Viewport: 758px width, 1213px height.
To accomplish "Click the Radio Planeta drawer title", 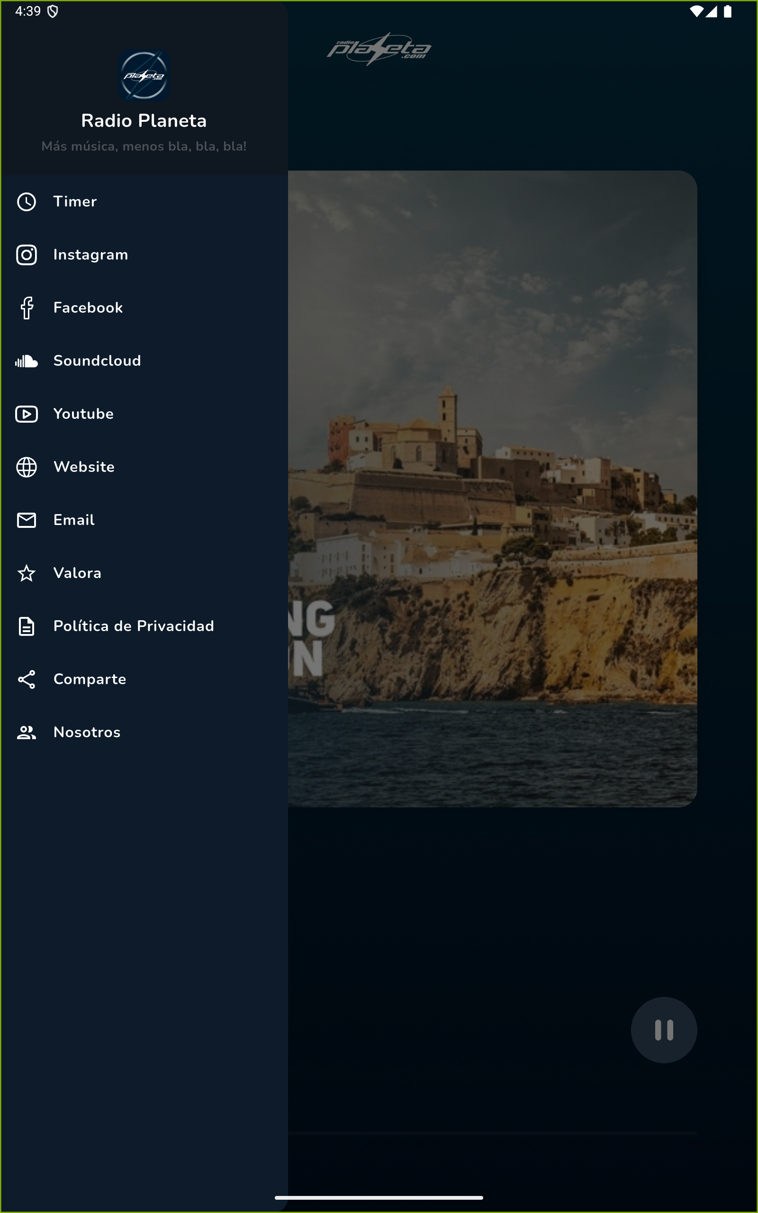I will tap(144, 121).
